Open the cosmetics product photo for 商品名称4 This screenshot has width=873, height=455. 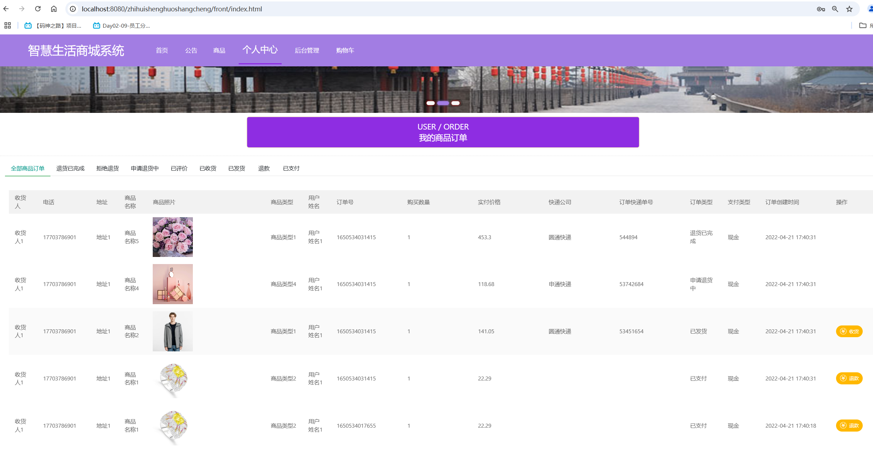pyautogui.click(x=173, y=284)
